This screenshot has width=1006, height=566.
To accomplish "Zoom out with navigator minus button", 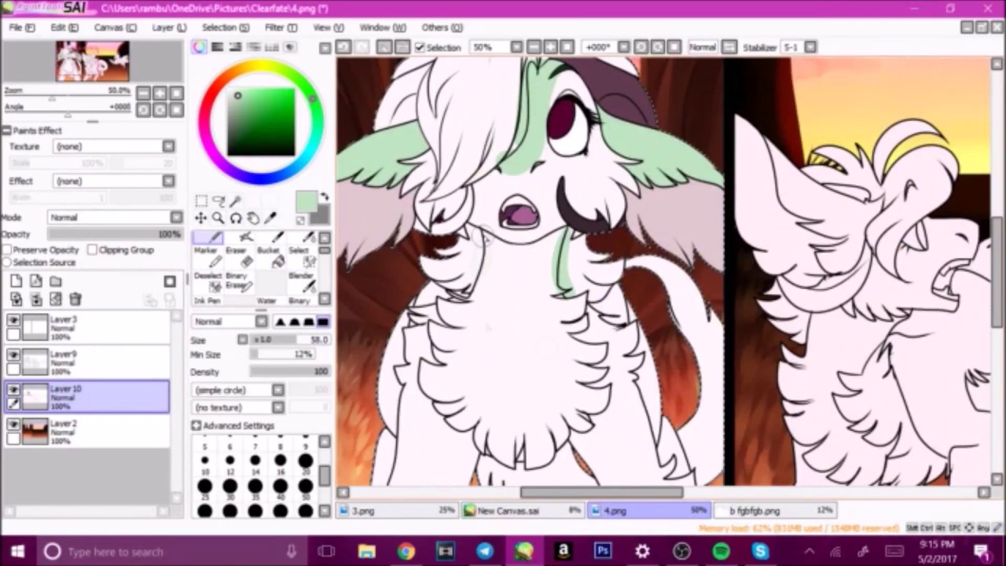I will [x=143, y=92].
